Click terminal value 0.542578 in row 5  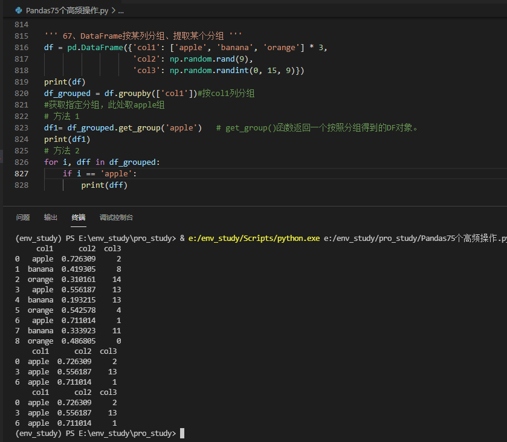click(79, 310)
